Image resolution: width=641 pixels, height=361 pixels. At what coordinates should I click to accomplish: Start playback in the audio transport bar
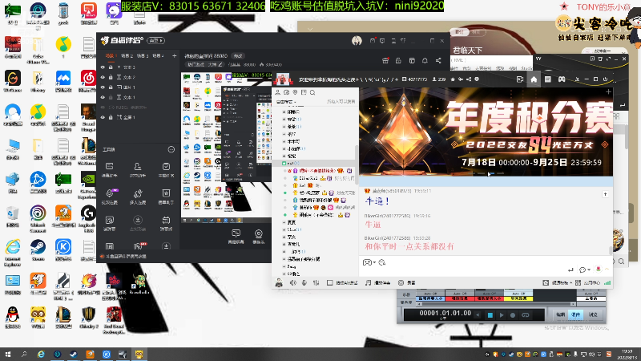click(x=502, y=315)
